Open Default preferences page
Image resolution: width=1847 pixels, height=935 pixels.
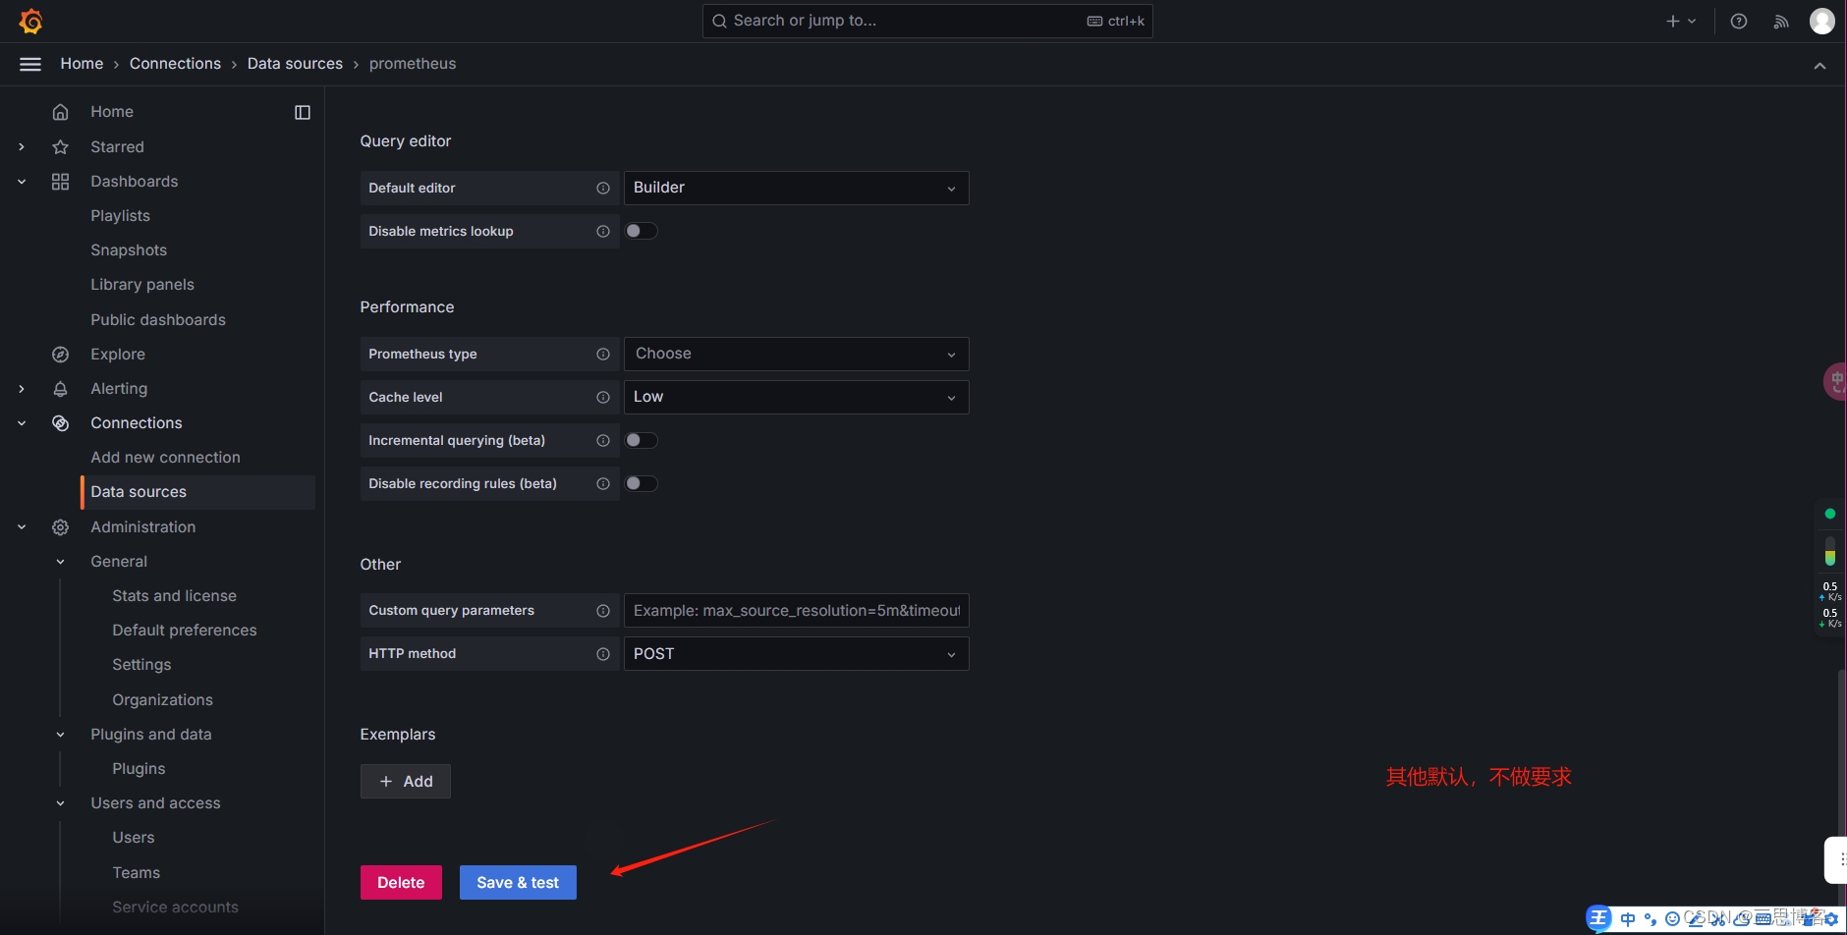(185, 631)
